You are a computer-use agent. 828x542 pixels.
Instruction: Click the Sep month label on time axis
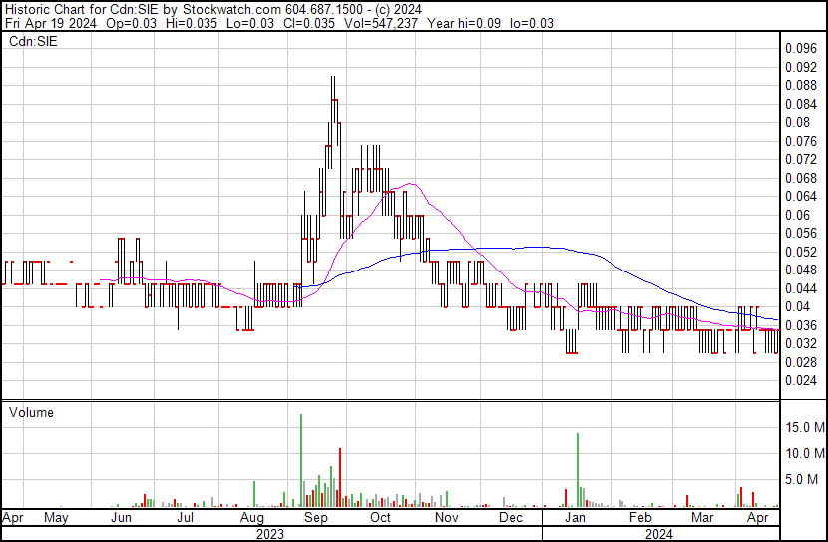[x=316, y=518]
